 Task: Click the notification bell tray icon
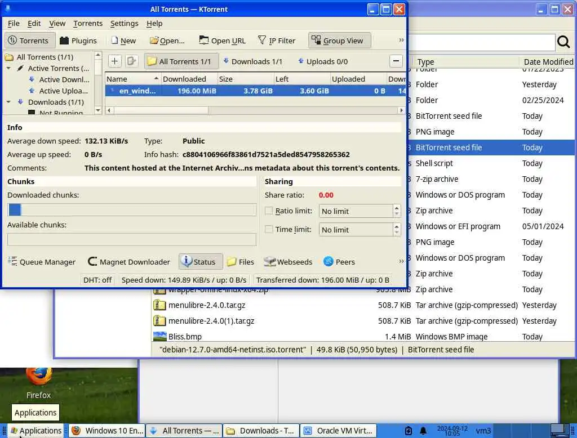click(x=423, y=431)
